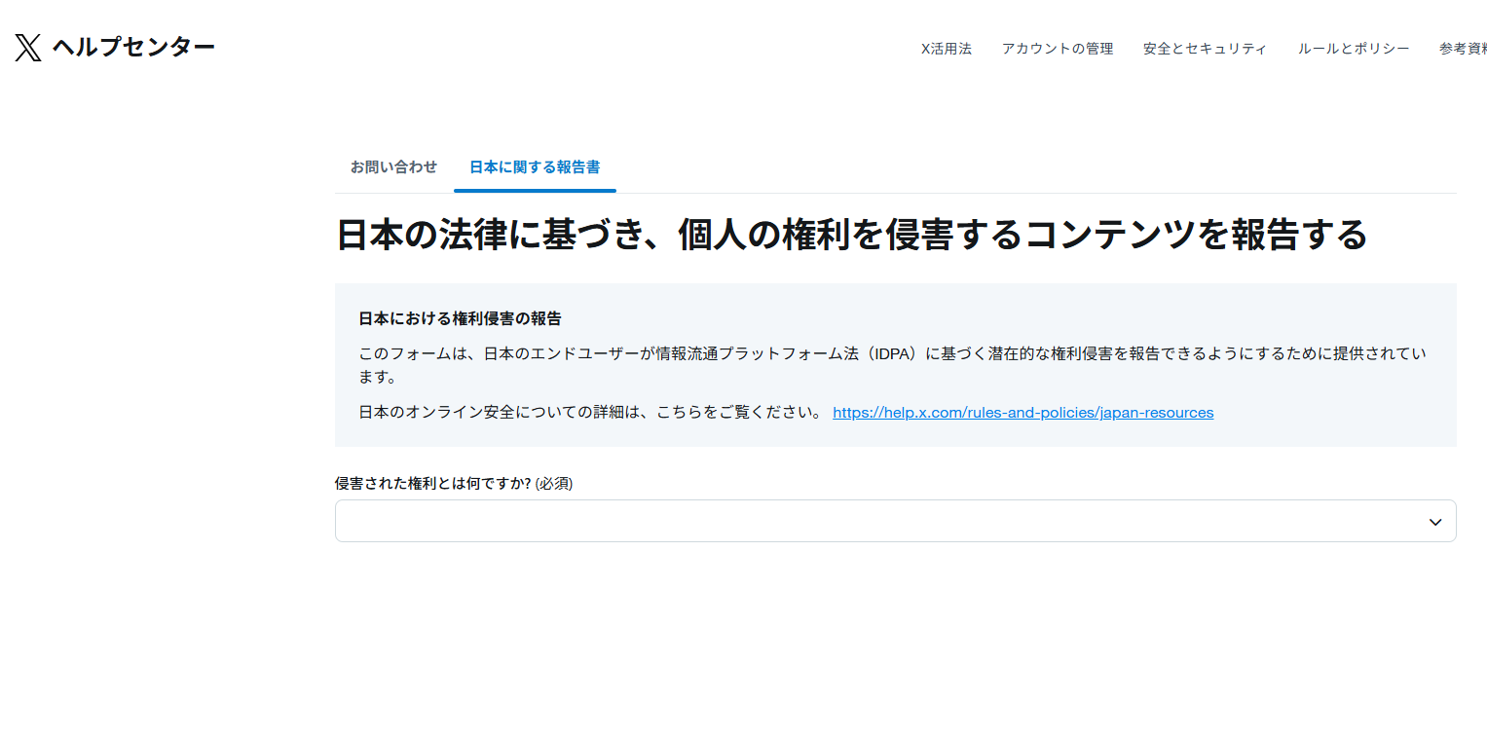This screenshot has width=1487, height=735.
Task: Click the X logo icon
Action: [28, 48]
